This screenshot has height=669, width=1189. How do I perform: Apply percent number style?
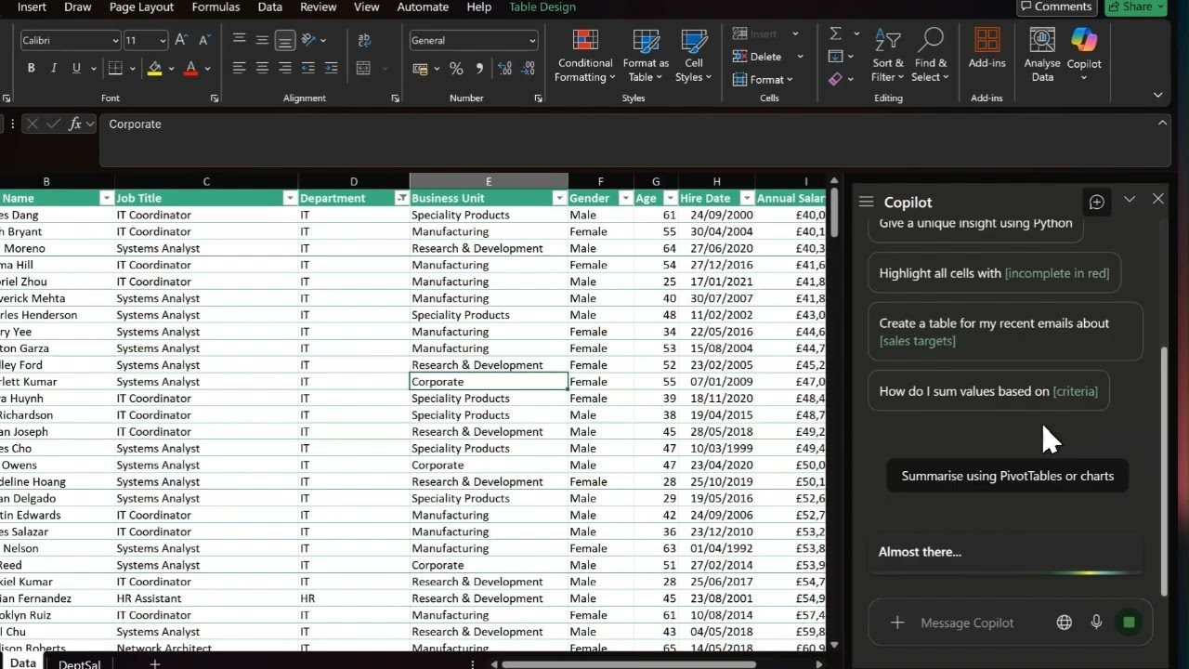pyautogui.click(x=456, y=68)
